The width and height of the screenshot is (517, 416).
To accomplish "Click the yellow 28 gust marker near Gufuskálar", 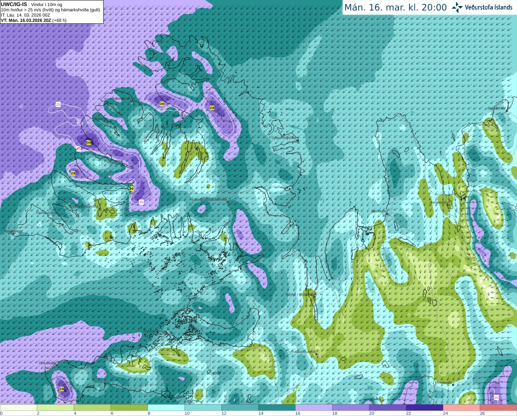I will [62, 389].
